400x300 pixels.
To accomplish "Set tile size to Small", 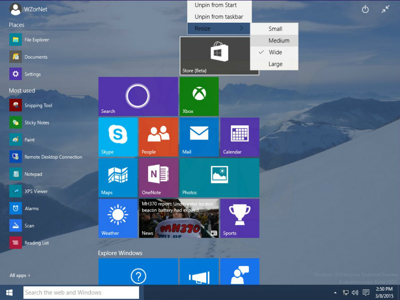I will click(x=275, y=29).
